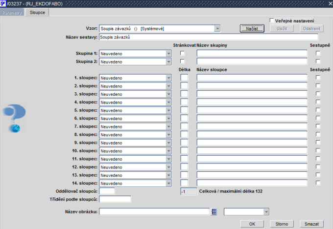The width and height of the screenshot is (333, 229).
Task: Select the Sloupce tab
Action: point(37,13)
